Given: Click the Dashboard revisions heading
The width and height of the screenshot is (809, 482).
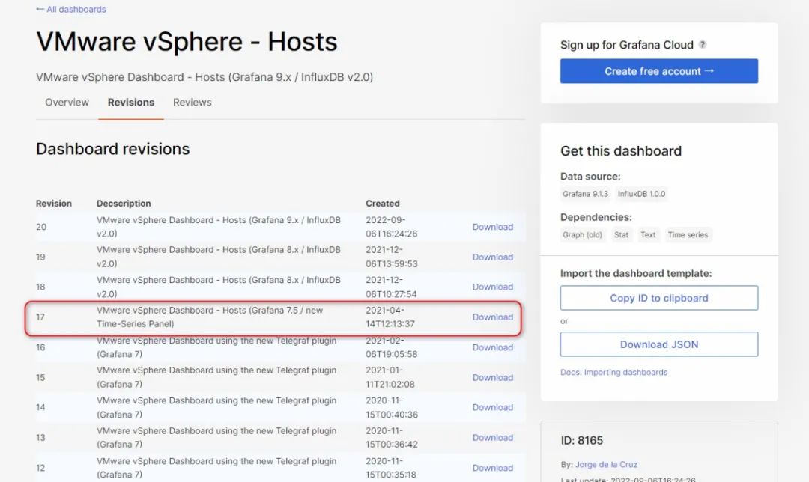Looking at the screenshot, I should pyautogui.click(x=113, y=149).
